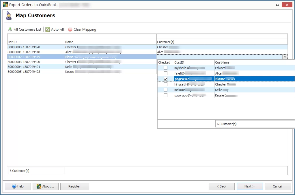Check the fajefi customer checkbox

[x=166, y=73]
